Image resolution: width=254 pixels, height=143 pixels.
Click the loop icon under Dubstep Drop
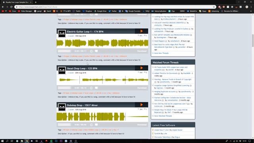[92, 125]
